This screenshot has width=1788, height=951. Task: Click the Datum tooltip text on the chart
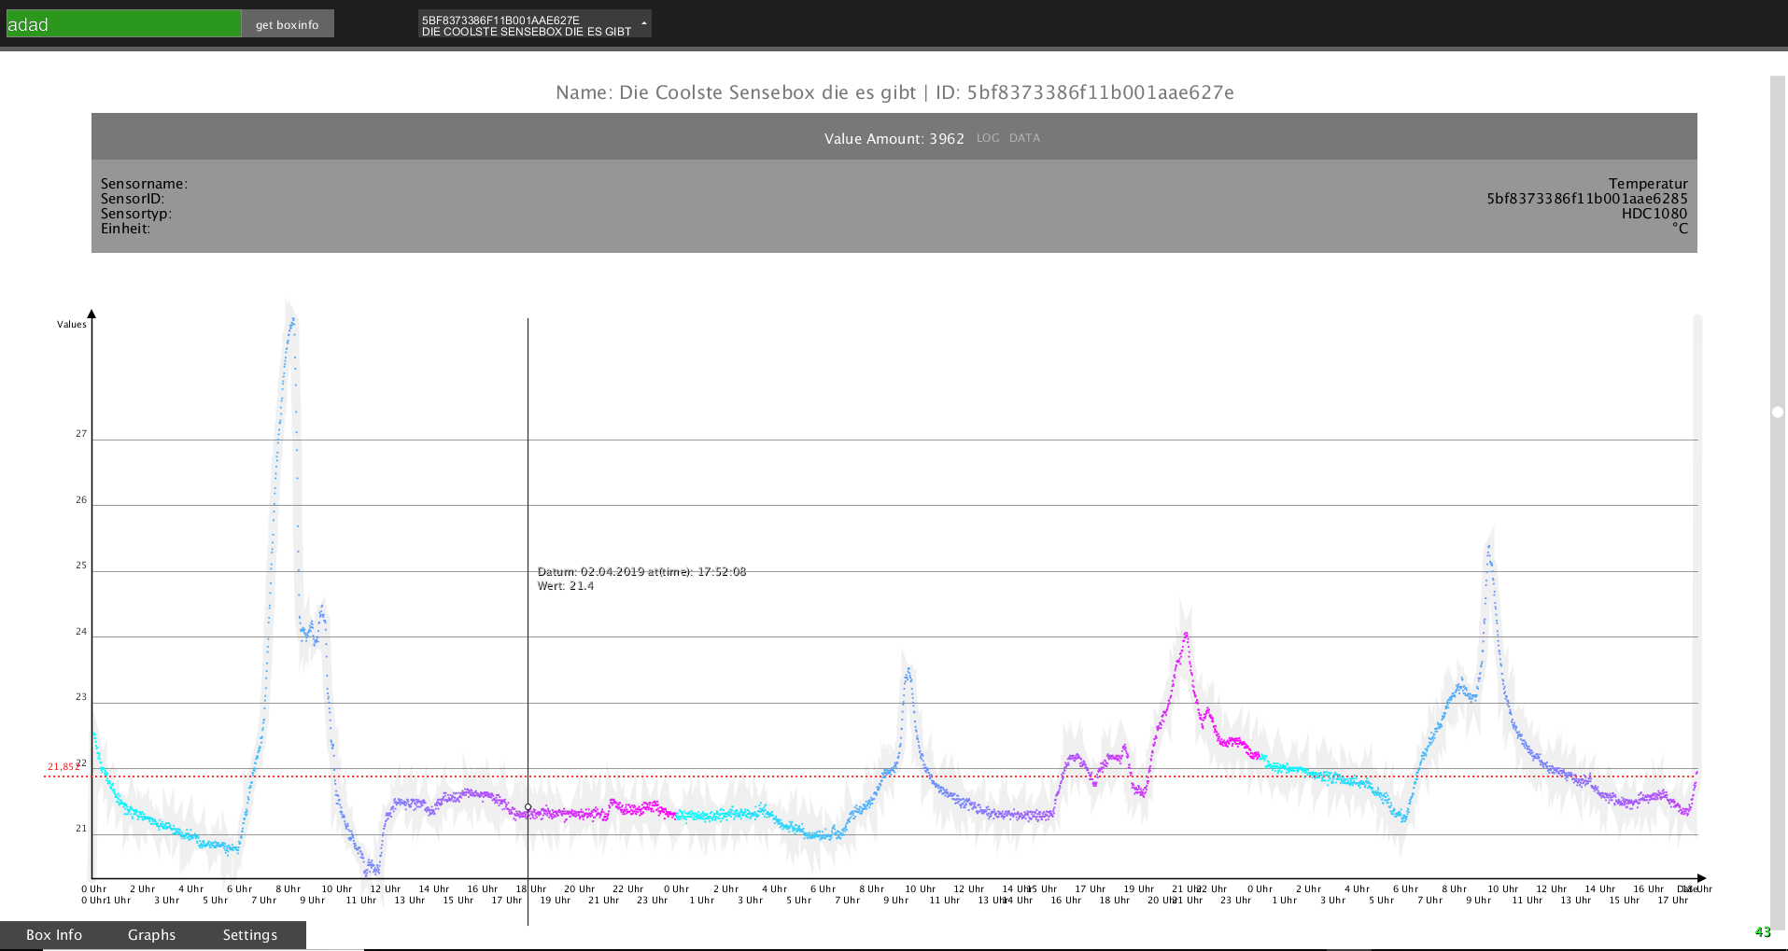[641, 572]
